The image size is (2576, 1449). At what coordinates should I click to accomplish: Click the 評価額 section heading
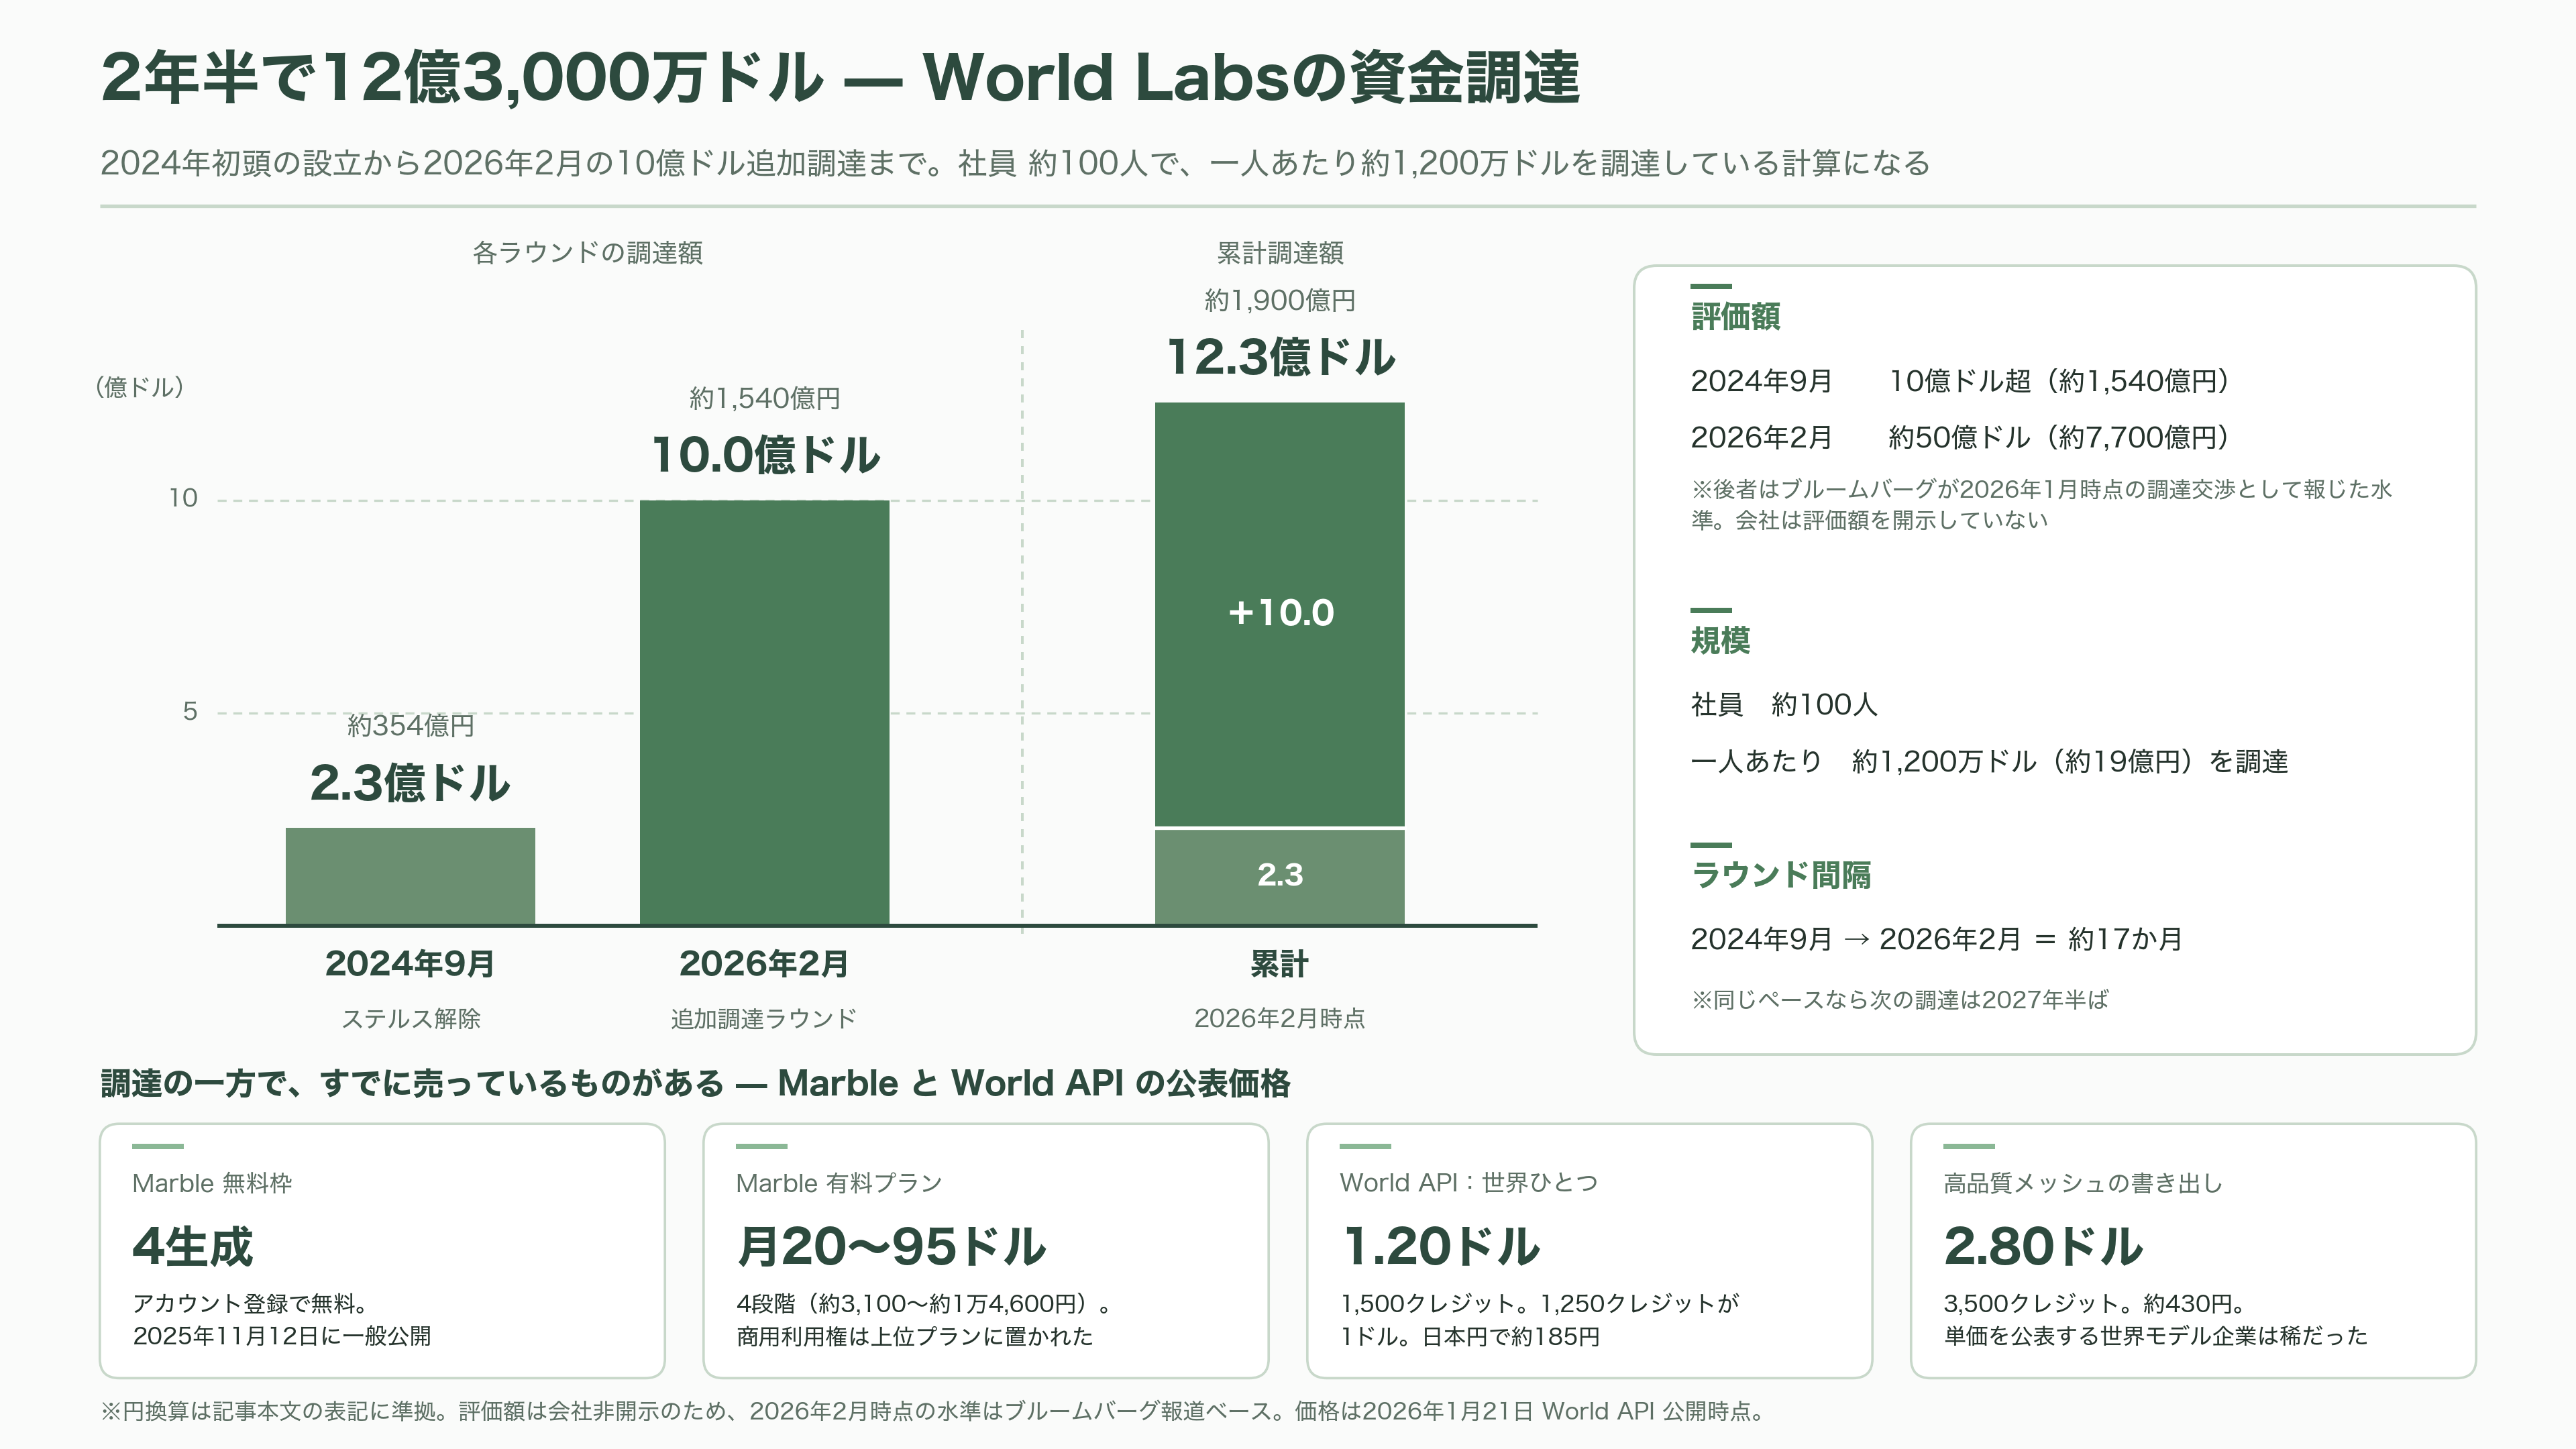pyautogui.click(x=1735, y=317)
